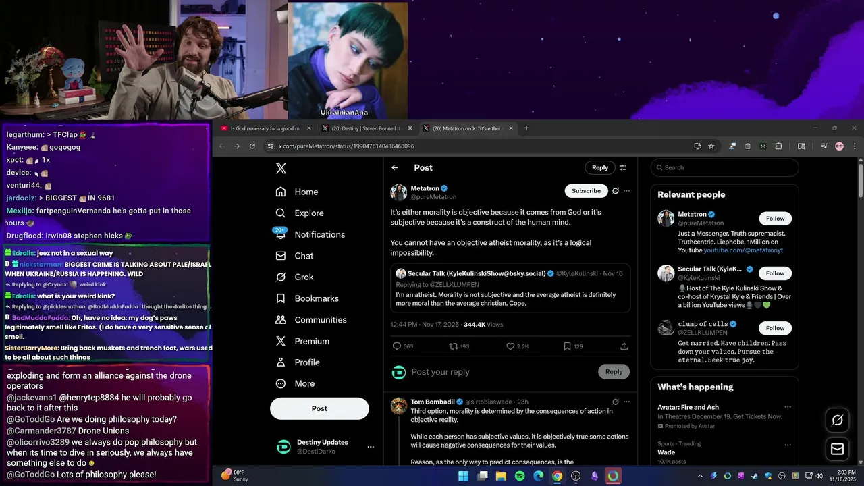Open the weather widget showing 80°F Sunny

235,476
